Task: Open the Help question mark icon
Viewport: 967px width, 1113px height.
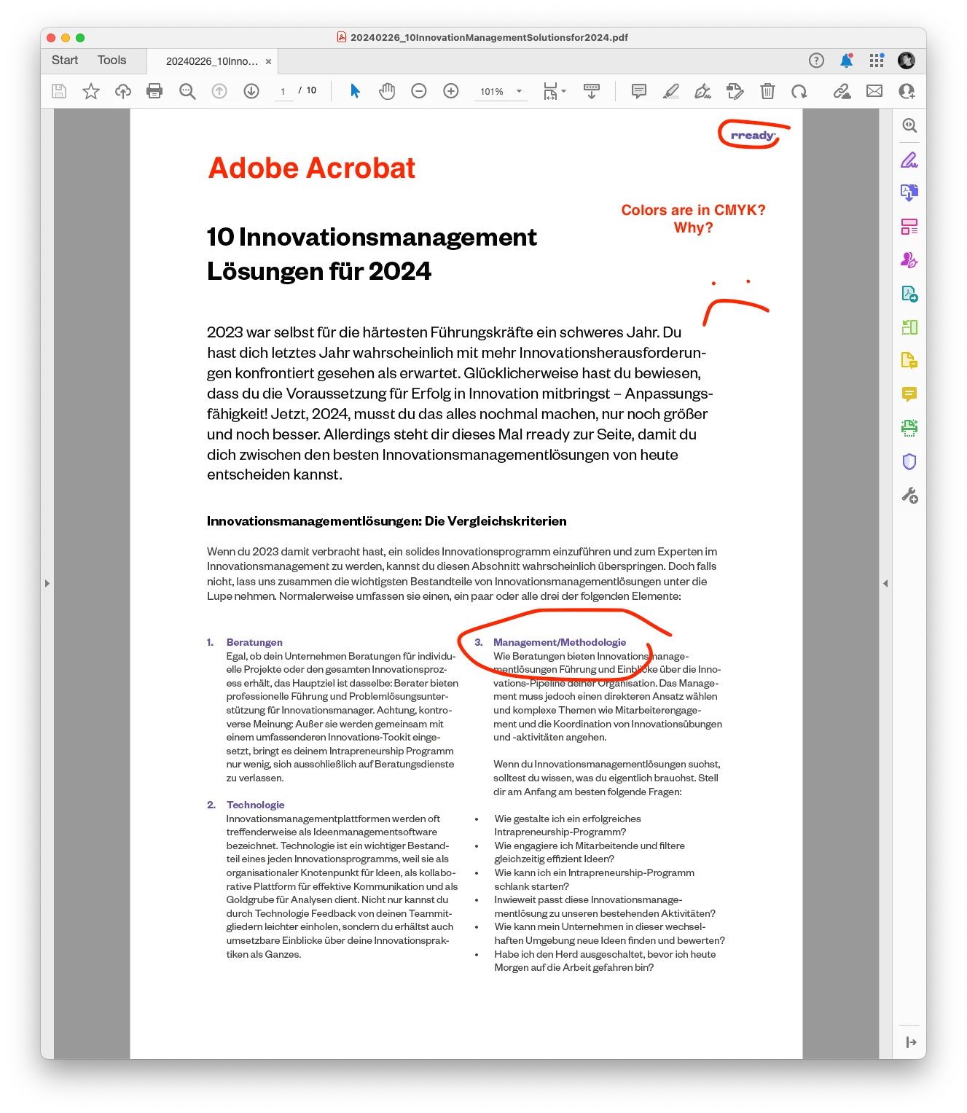Action: tap(816, 60)
